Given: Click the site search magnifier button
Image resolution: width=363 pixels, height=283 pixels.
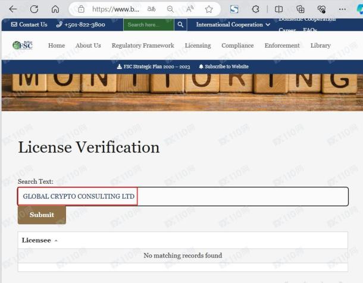Looking at the screenshot, I should (x=180, y=24).
